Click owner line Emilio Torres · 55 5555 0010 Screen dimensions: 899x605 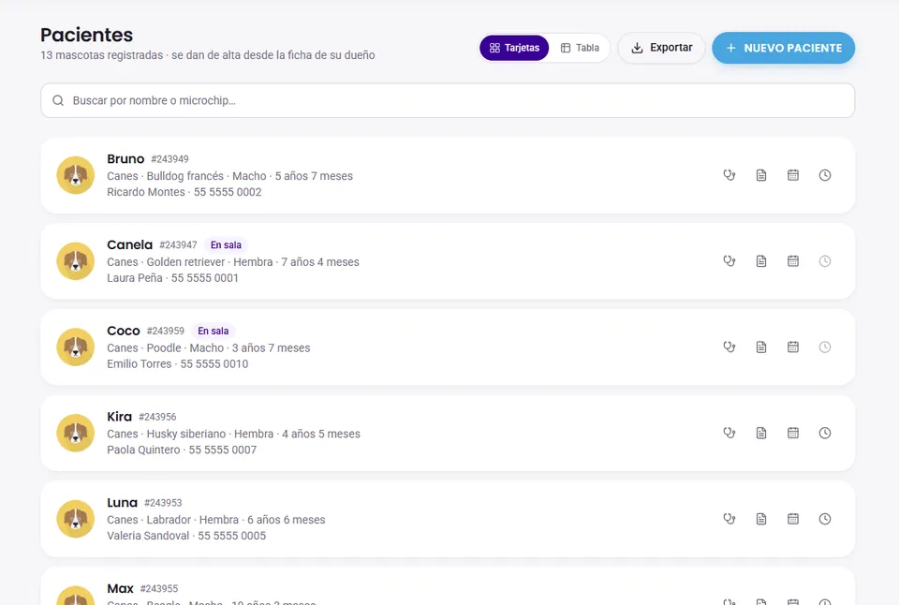coord(178,364)
